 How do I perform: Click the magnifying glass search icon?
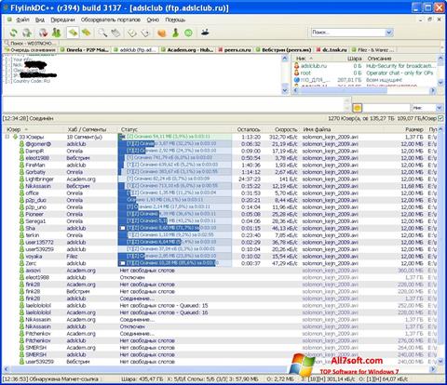102,33
